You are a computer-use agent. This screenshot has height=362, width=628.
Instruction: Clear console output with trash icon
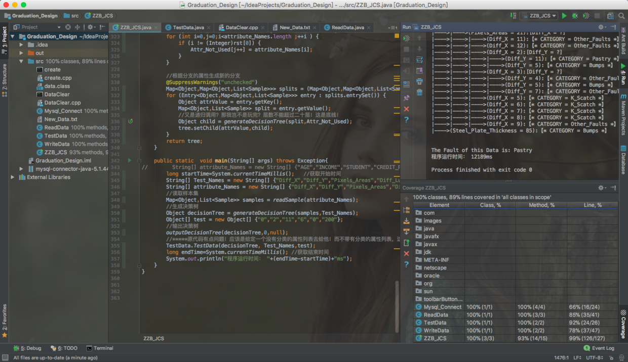click(x=420, y=92)
